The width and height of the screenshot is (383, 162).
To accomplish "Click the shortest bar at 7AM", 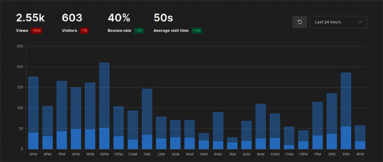I will pos(232,143).
